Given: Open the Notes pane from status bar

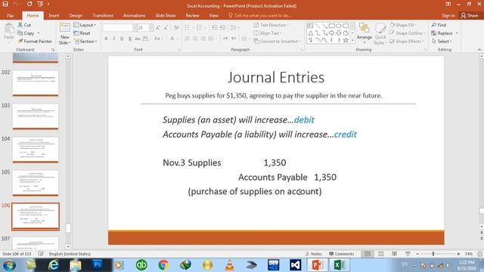Looking at the screenshot, I should pyautogui.click(x=314, y=254).
